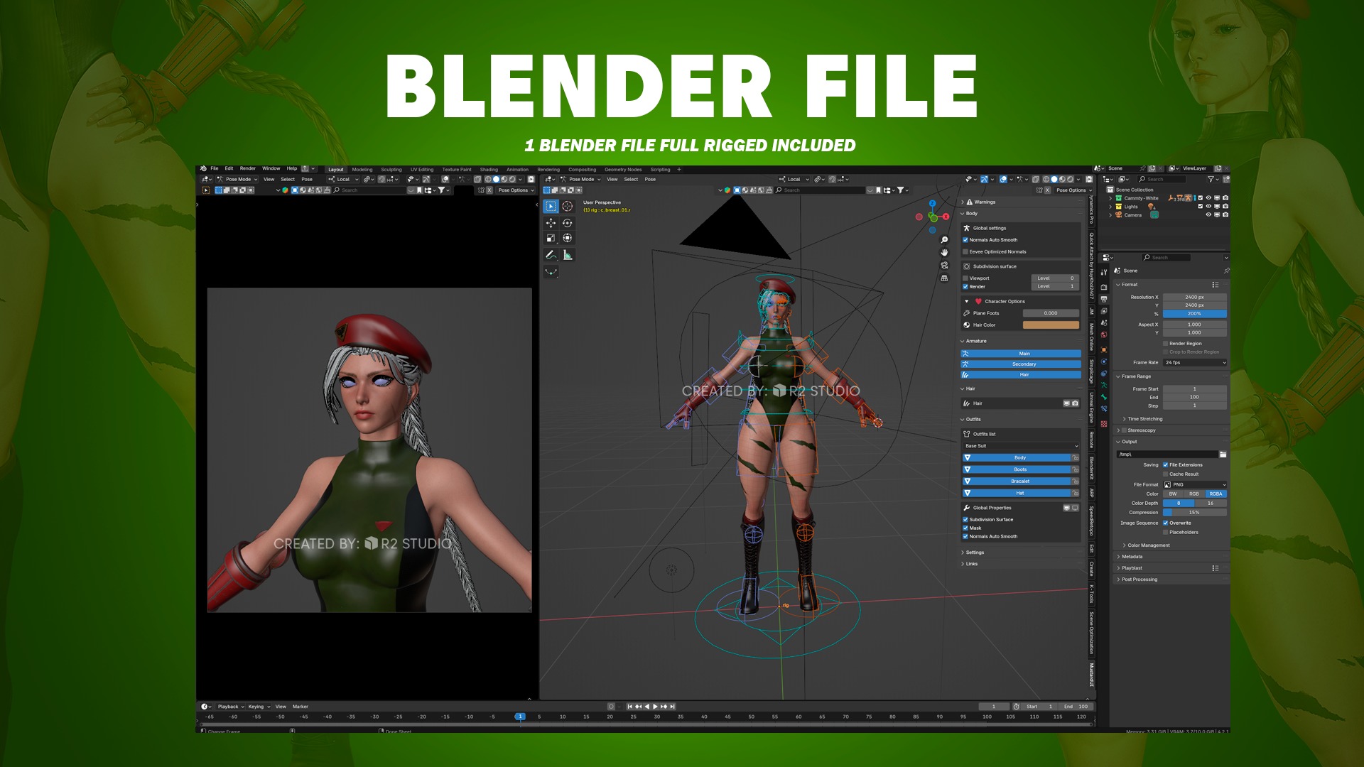Open the Object properties orange square icon
1364x767 pixels.
(1104, 349)
